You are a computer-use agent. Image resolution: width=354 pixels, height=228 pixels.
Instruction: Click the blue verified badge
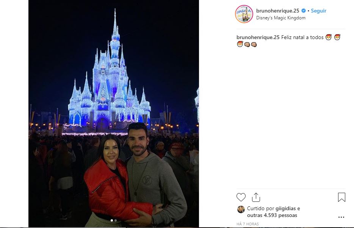point(304,11)
